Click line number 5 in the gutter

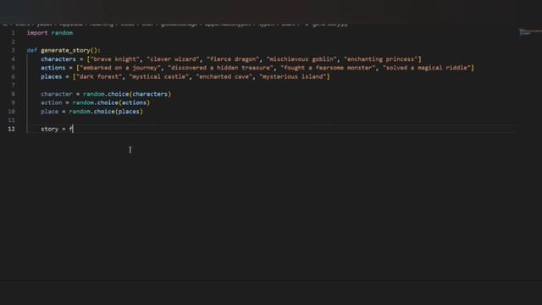tap(14, 68)
